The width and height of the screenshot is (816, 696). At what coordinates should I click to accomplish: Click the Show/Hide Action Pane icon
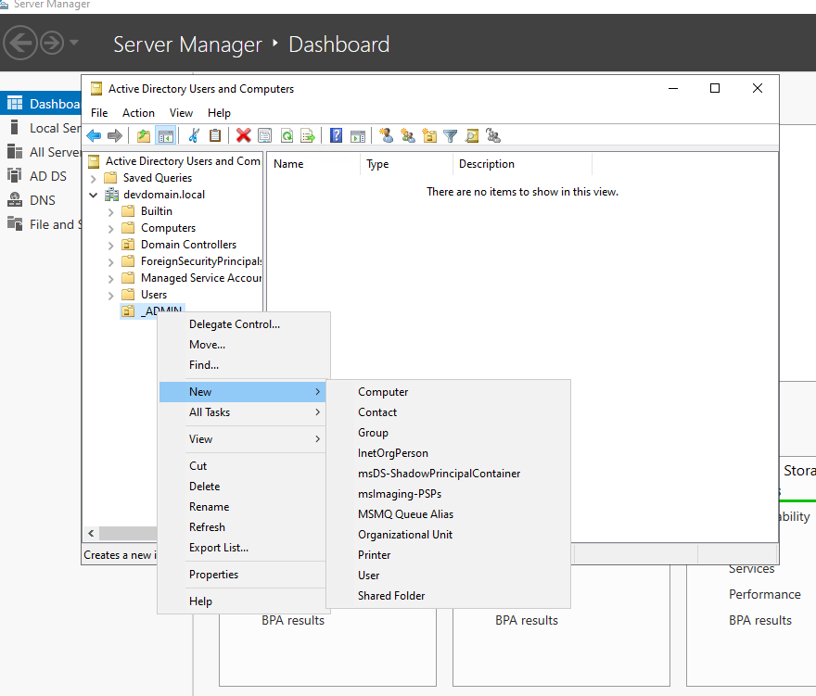pyautogui.click(x=358, y=135)
